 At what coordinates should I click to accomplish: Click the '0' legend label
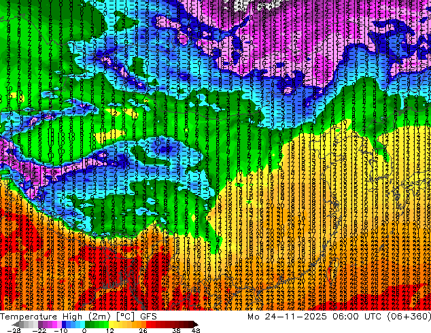coord(84,330)
